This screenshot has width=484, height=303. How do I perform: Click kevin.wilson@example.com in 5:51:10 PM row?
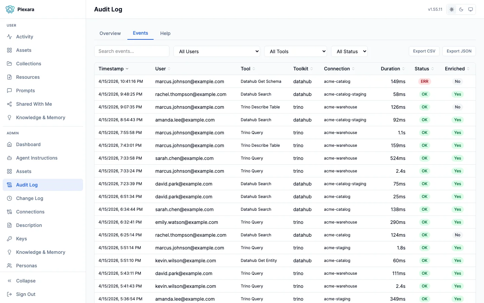(x=186, y=261)
